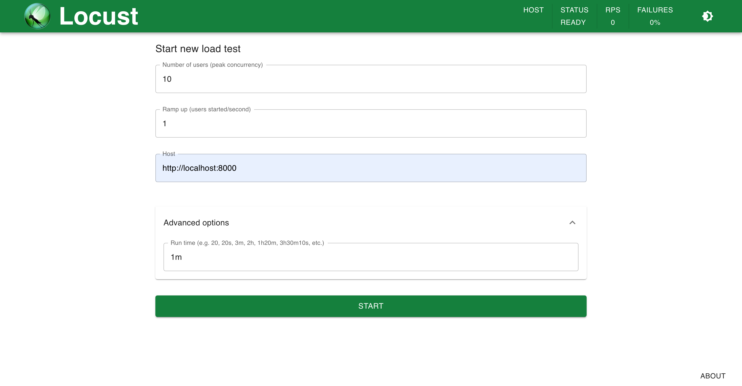Click the Locust insect logo icon

tap(37, 16)
